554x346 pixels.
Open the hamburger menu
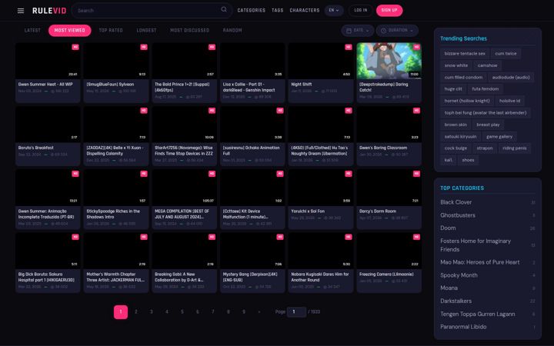click(x=21, y=11)
